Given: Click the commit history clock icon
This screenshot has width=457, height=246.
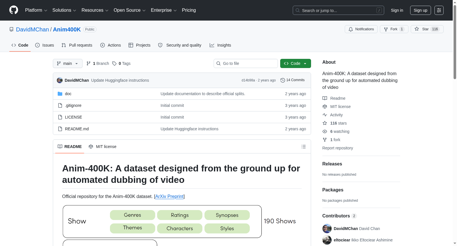Looking at the screenshot, I should click(283, 80).
